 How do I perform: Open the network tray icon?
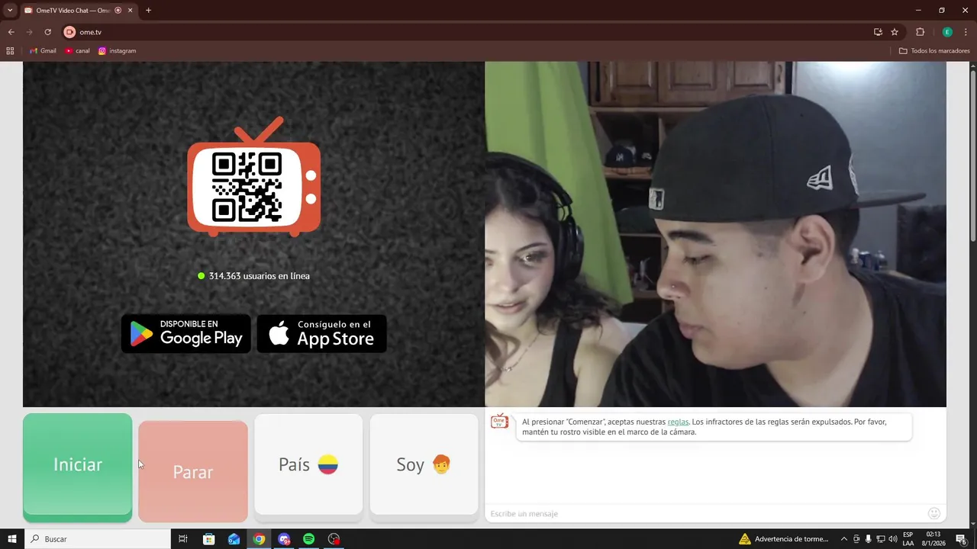coord(881,539)
